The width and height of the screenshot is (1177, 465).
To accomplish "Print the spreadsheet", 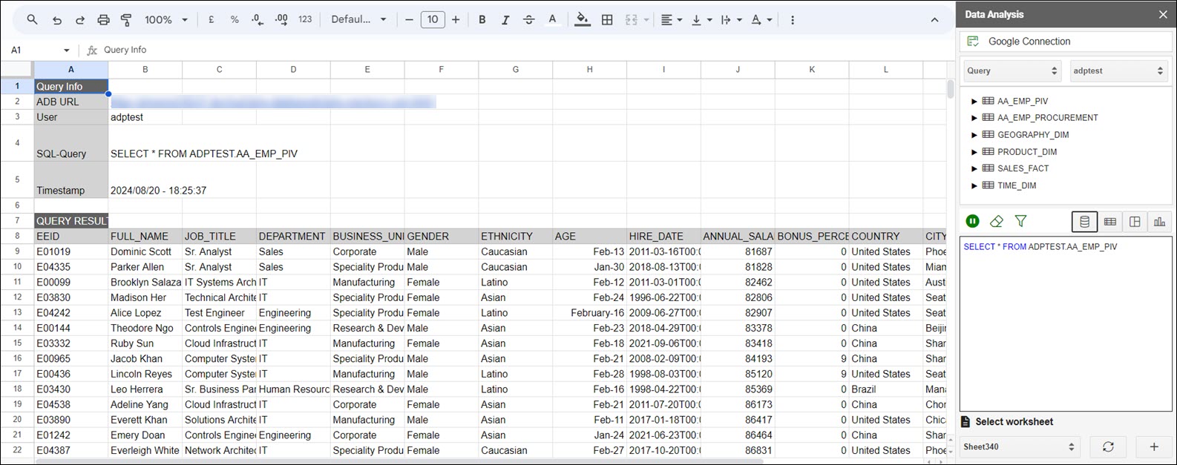I will [103, 20].
